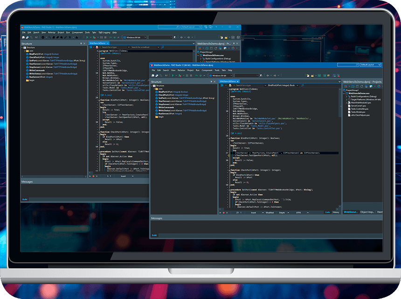Select Build in the Messages panel

tap(154, 235)
